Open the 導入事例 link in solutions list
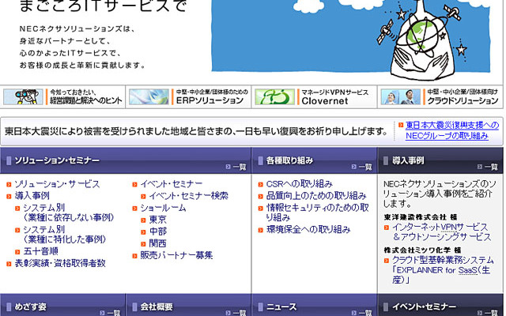This screenshot has width=506, height=316. click(32, 196)
